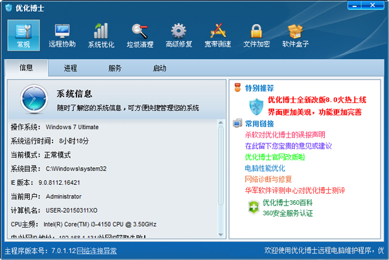Screen dimensions: 389x260
Task: Click computer name USER-20150311XO
Action: tap(71, 210)
